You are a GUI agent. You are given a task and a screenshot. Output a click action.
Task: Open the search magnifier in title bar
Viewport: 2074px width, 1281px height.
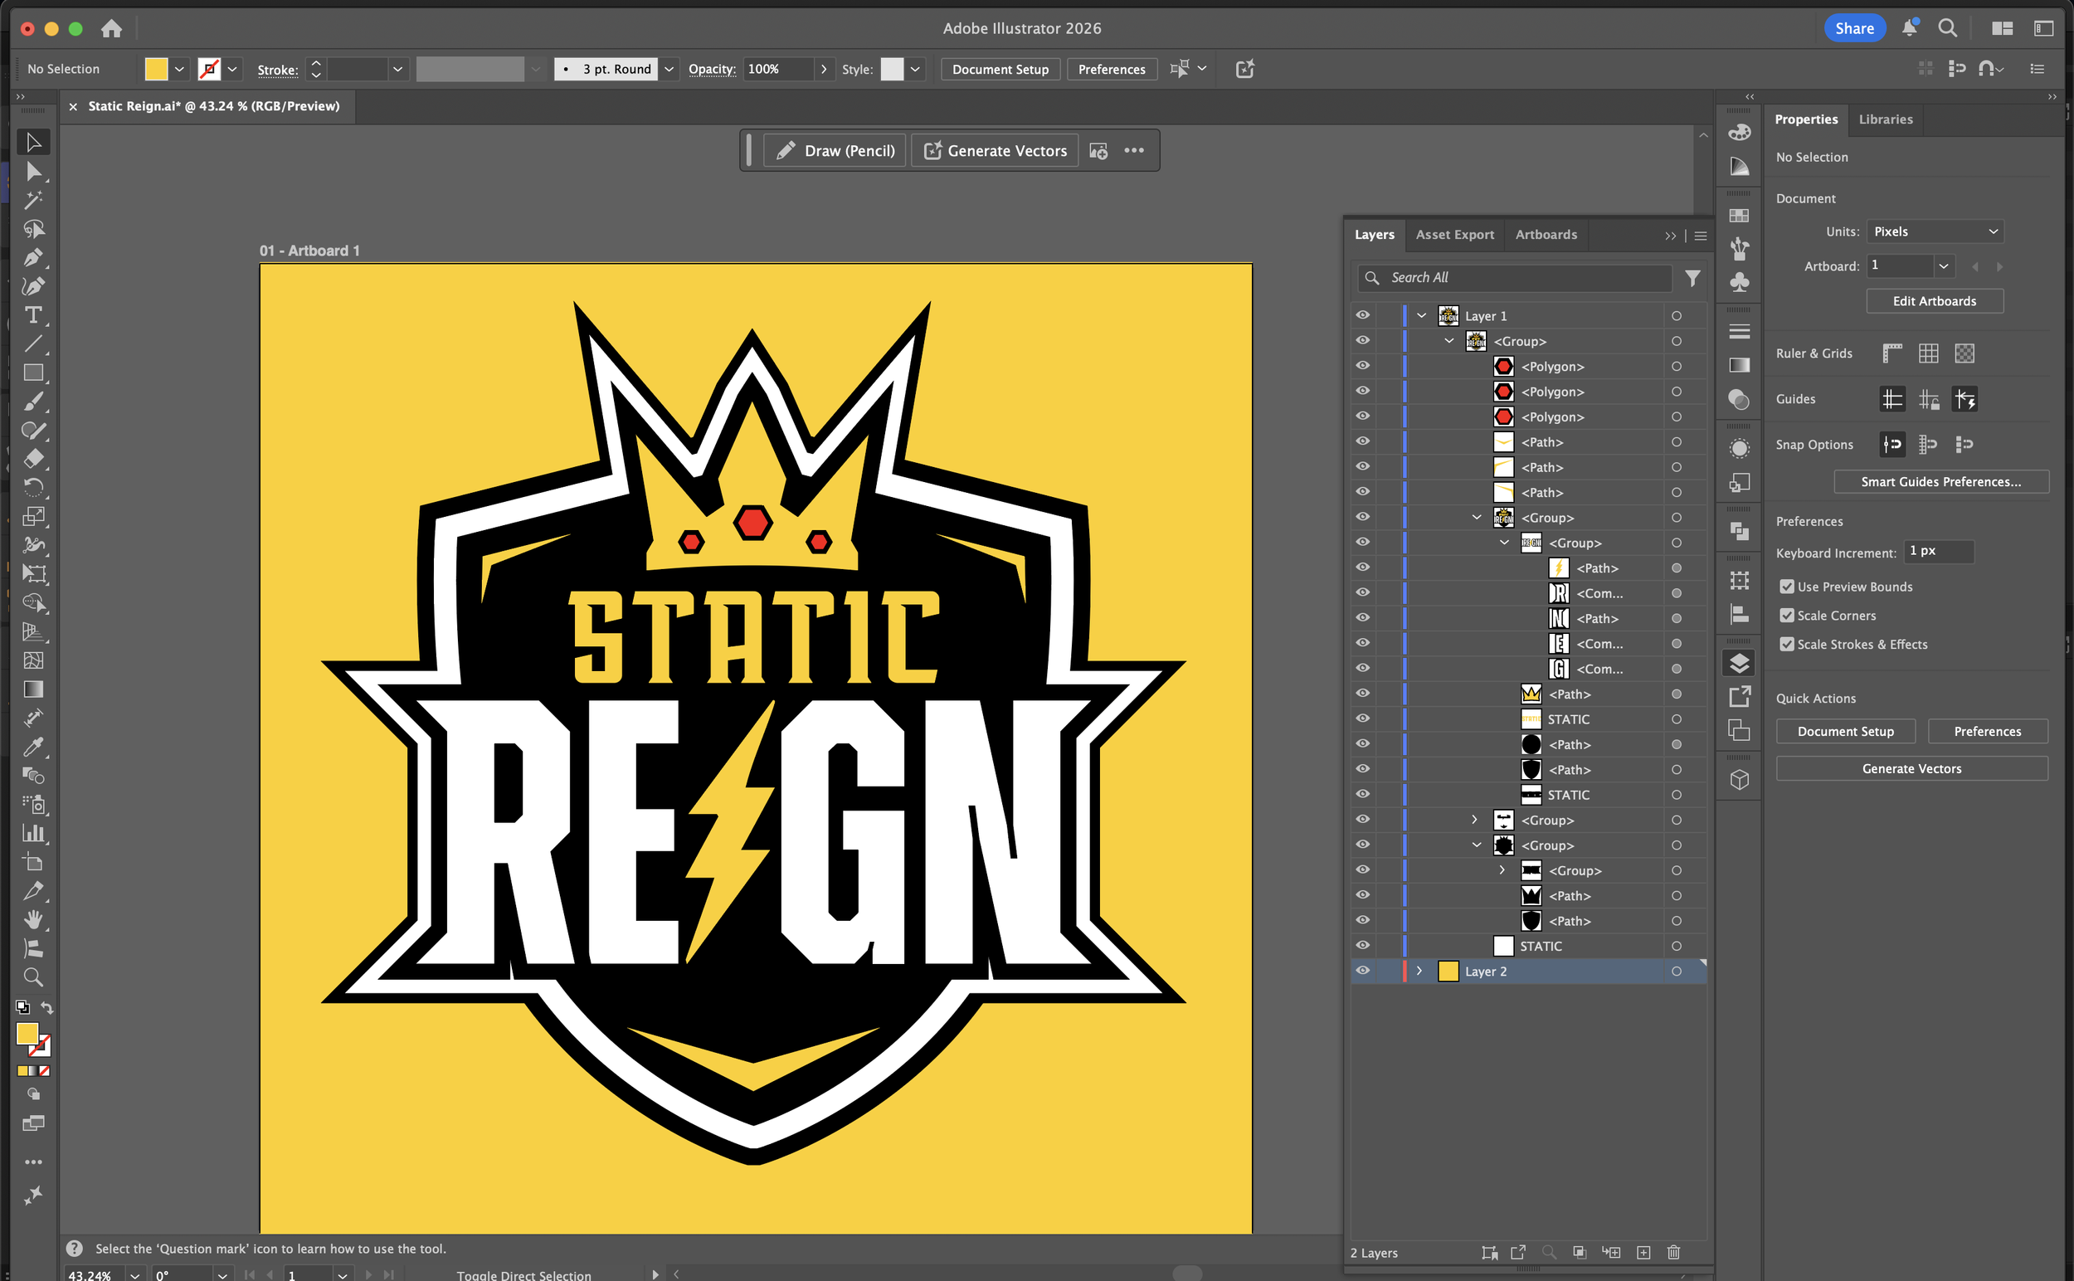1948,28
